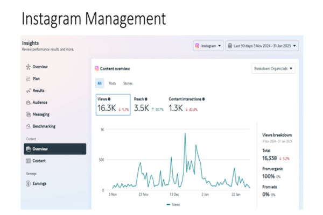The height and width of the screenshot is (215, 323).
Task: Click the Audience people icon
Action: 28,103
